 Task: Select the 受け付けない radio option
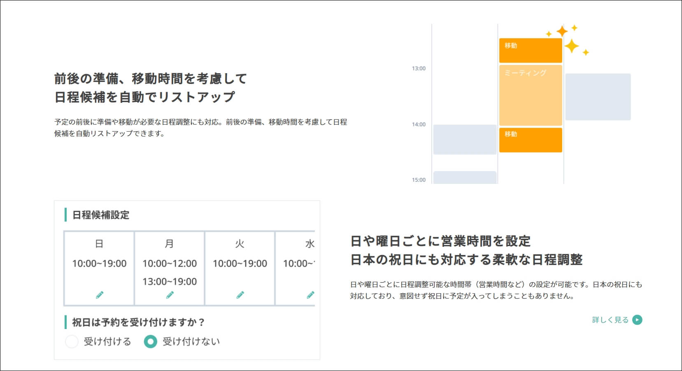tap(150, 341)
